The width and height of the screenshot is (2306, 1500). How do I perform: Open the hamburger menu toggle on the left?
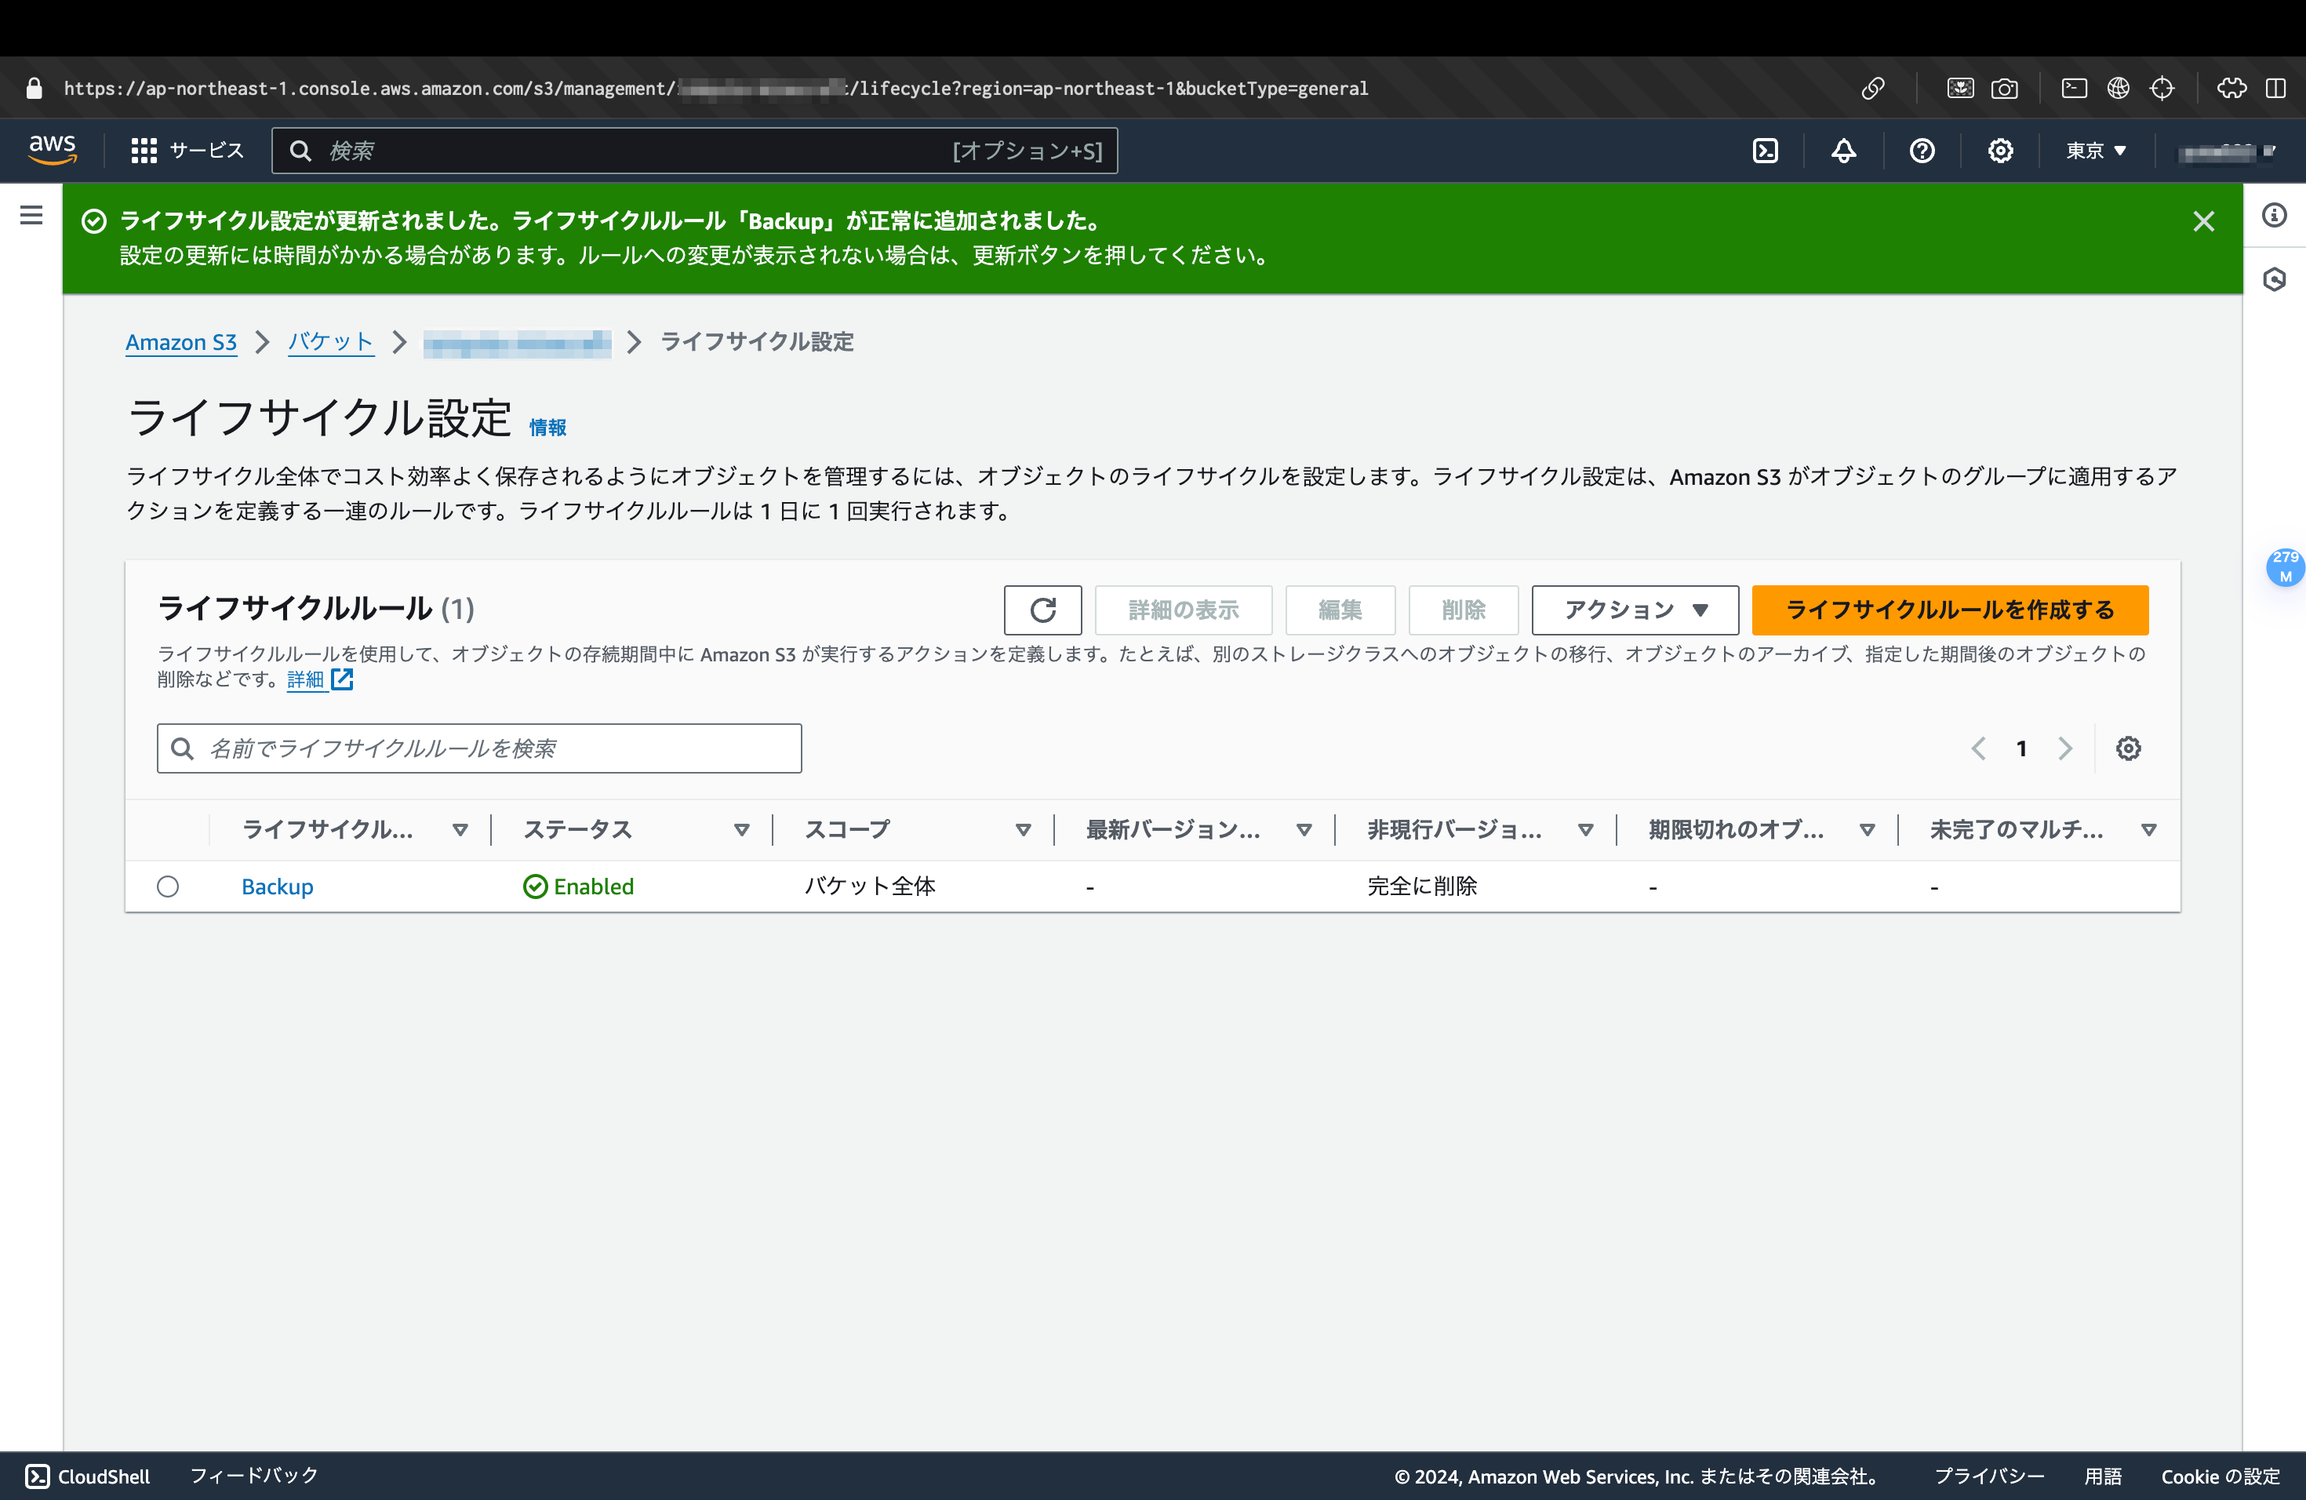click(x=31, y=214)
